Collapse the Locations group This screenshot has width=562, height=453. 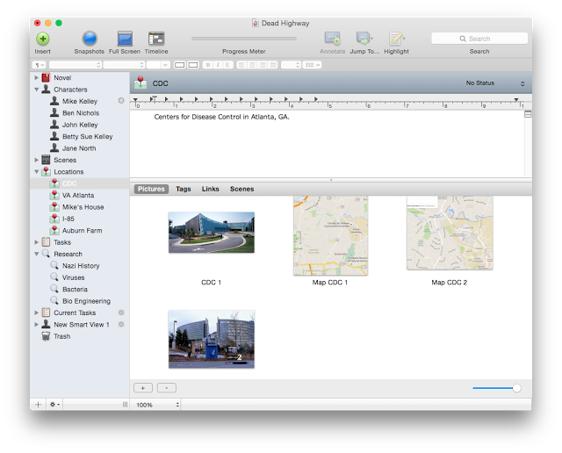point(37,172)
